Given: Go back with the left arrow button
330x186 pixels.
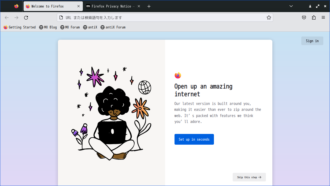Looking at the screenshot, I should pos(7,17).
